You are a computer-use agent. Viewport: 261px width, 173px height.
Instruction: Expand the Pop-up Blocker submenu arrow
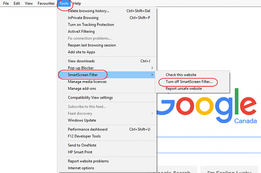pyautogui.click(x=152, y=68)
